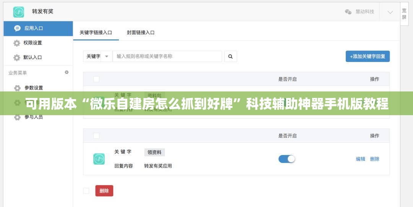
Task: Open the account dropdown chevron at top right
Action: [x=390, y=12]
